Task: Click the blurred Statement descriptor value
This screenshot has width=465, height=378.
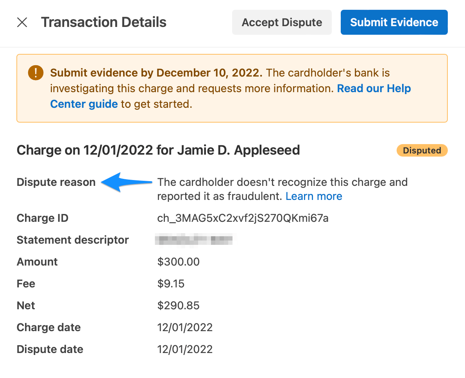Action: (194, 239)
